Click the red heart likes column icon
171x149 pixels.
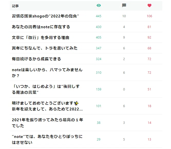(x=149, y=5)
